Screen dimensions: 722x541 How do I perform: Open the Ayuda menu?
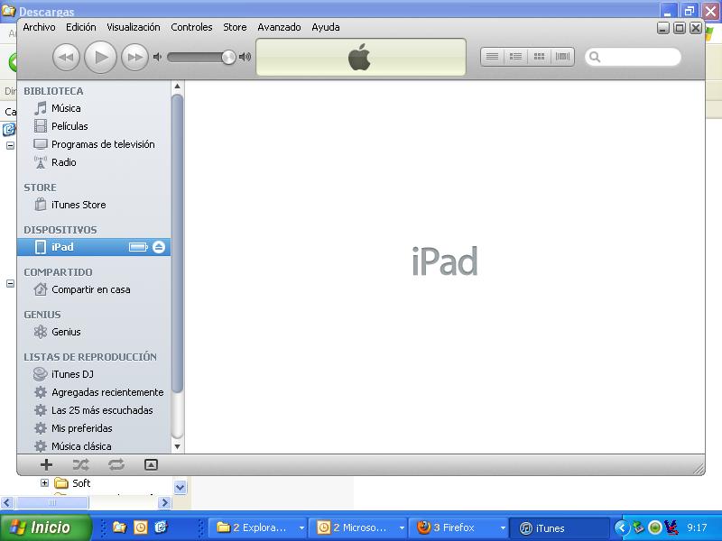pyautogui.click(x=326, y=27)
